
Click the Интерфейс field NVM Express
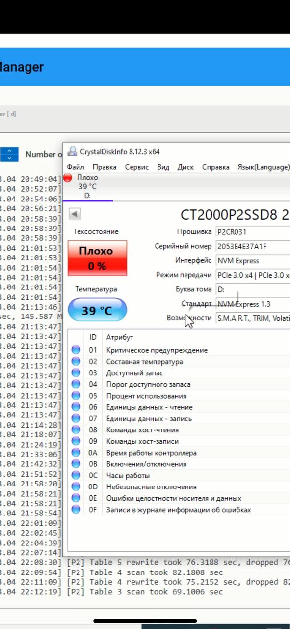click(253, 261)
